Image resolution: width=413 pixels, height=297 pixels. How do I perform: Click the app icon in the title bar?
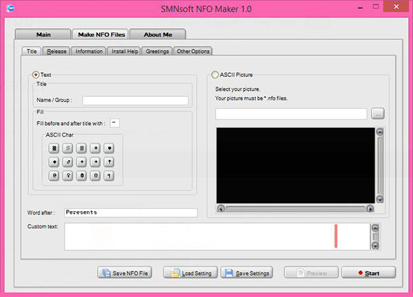click(x=10, y=8)
